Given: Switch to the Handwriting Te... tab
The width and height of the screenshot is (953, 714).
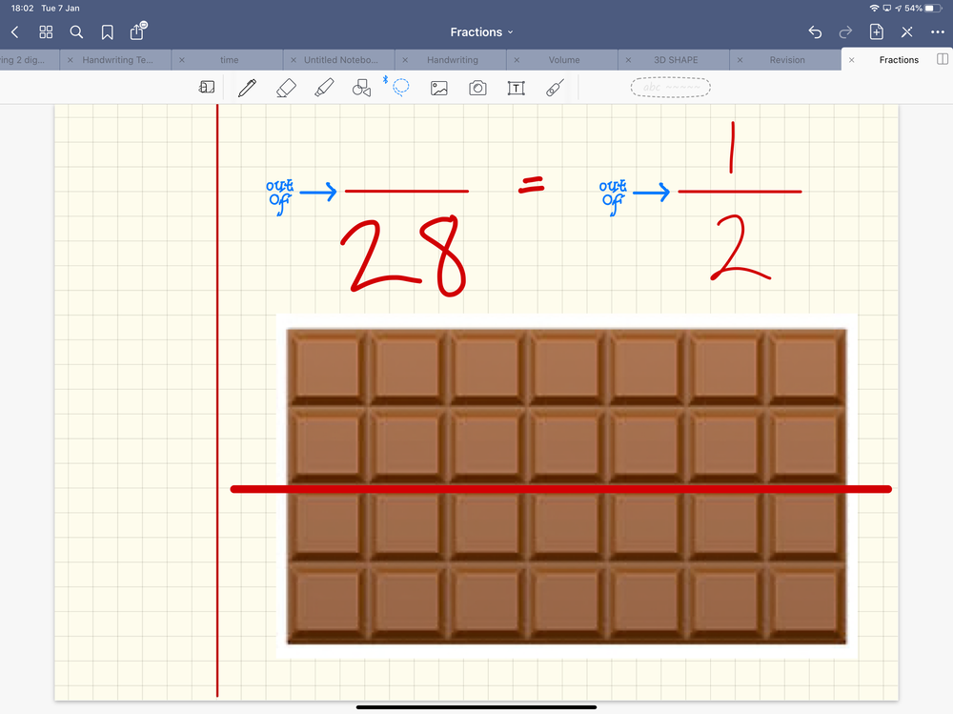Looking at the screenshot, I should click(117, 60).
